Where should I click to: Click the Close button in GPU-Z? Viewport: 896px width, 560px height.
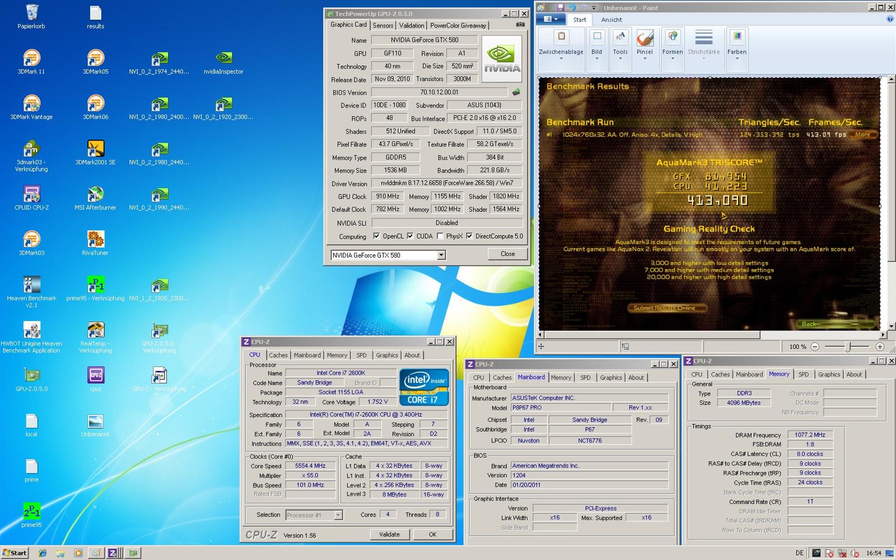click(508, 254)
